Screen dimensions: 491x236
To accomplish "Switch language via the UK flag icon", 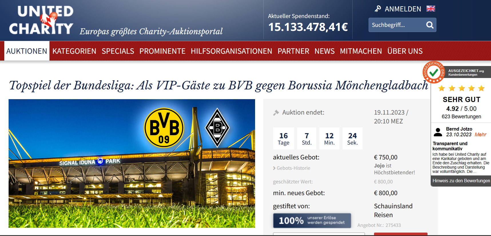I will click(x=431, y=9).
